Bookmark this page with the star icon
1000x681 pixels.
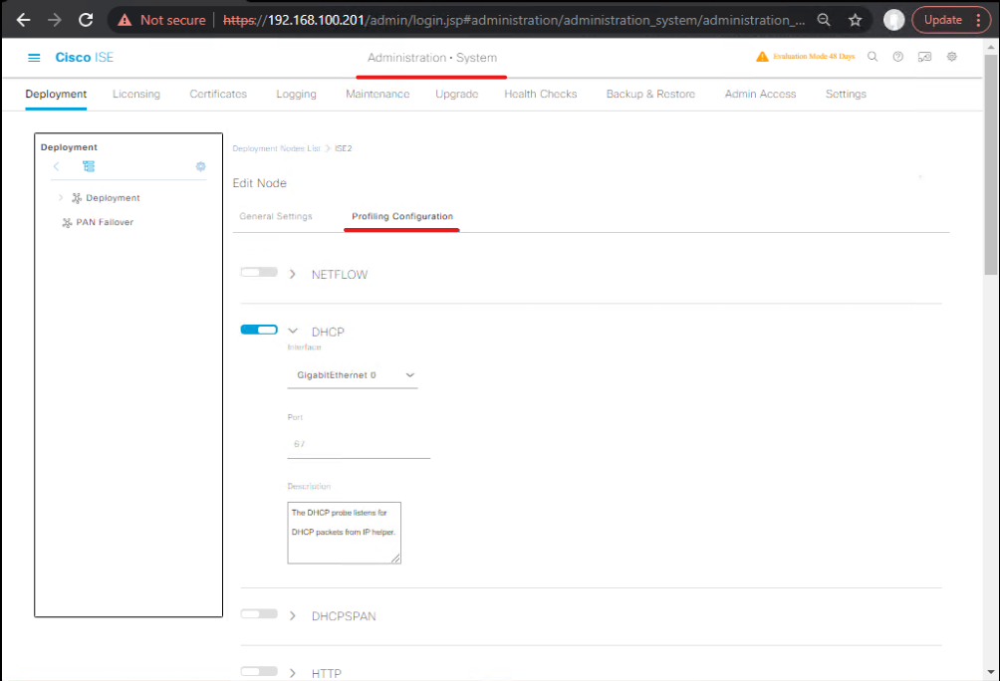[x=856, y=20]
